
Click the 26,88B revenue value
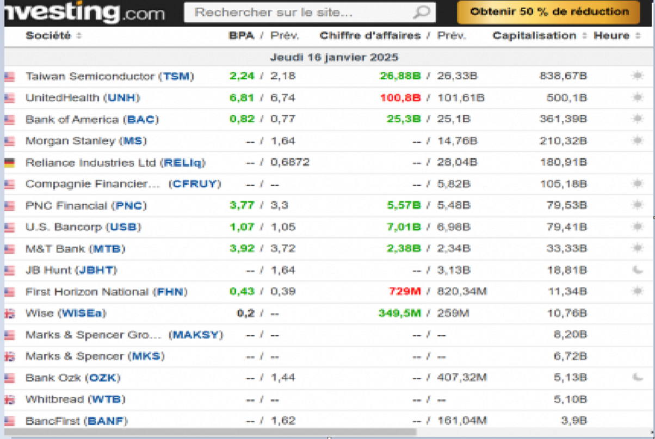click(x=400, y=77)
